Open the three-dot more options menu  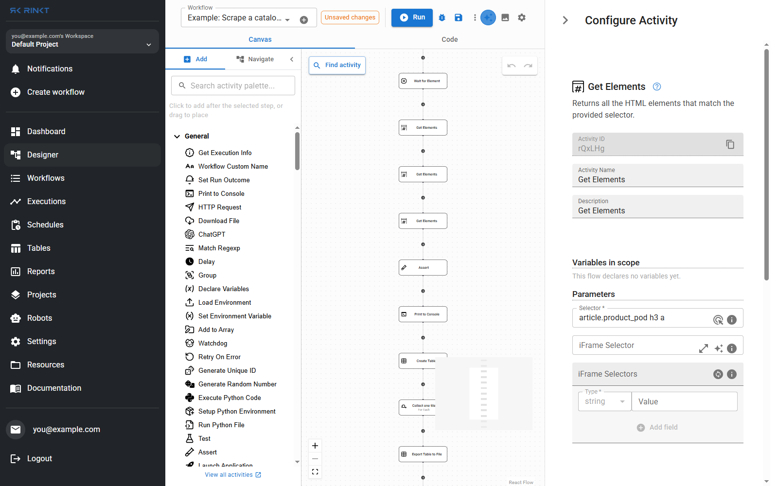point(475,17)
